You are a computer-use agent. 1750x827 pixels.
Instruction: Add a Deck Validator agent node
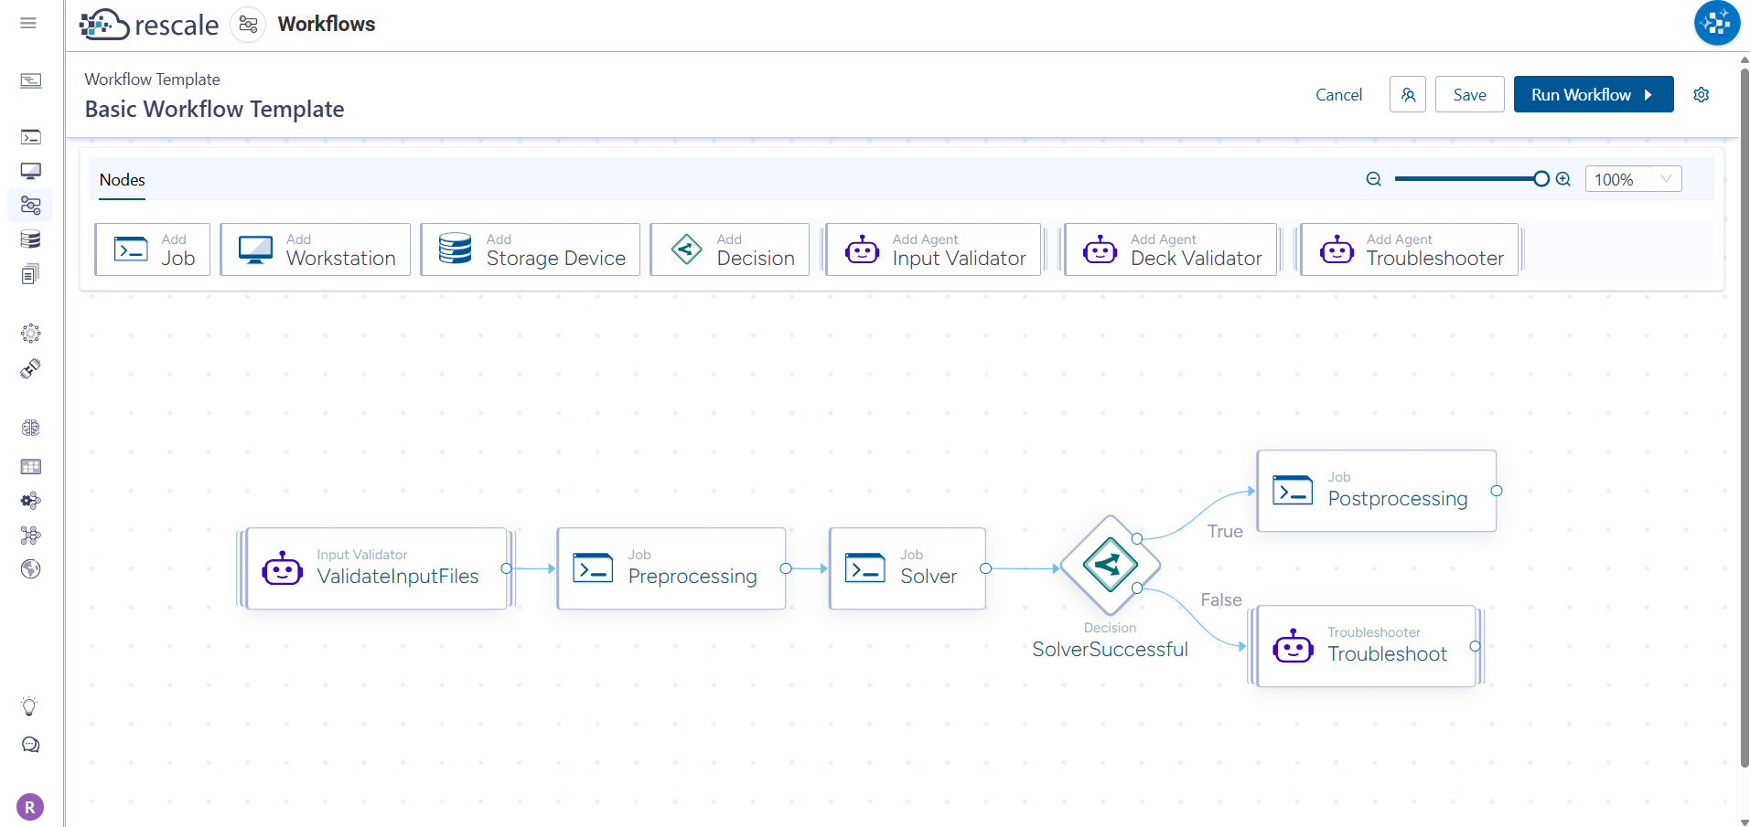(x=1171, y=249)
